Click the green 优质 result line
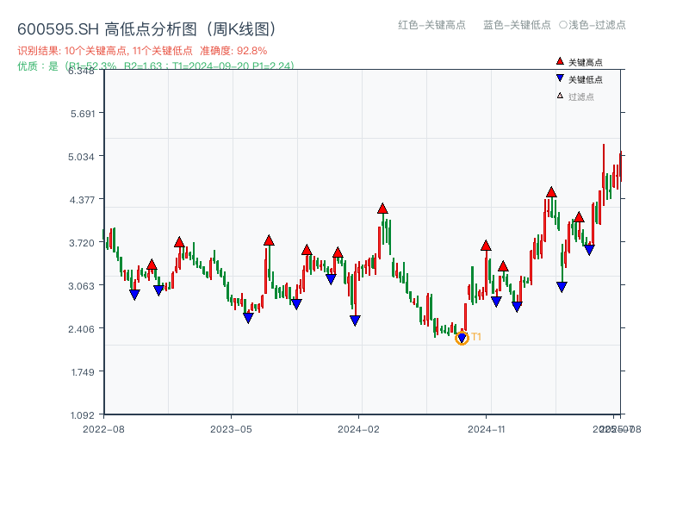 156,65
